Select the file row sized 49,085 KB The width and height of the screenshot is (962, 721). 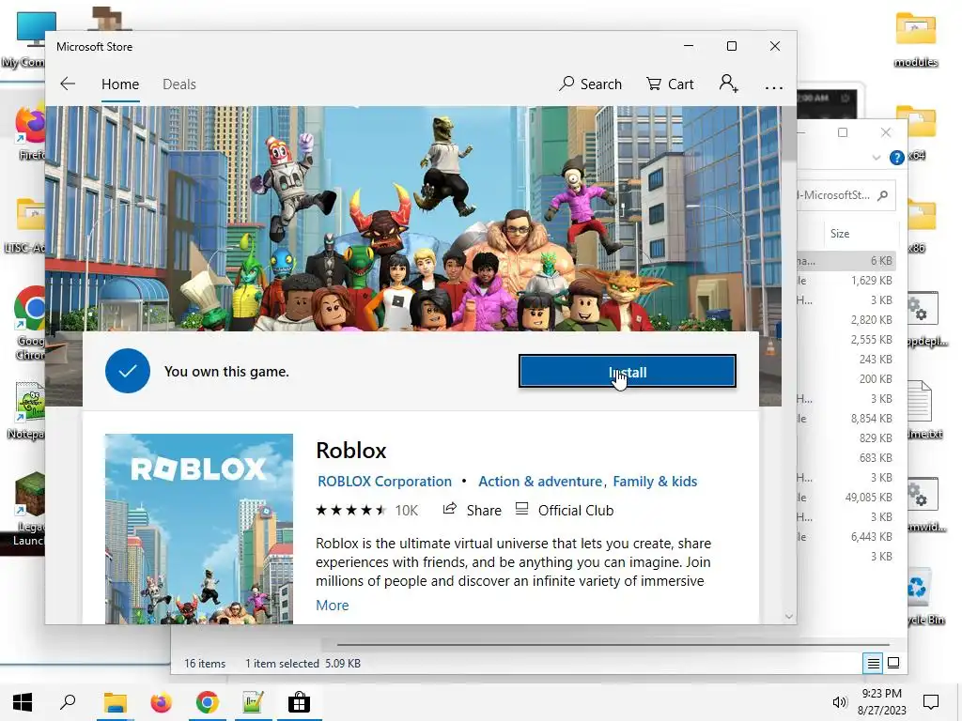click(x=846, y=498)
